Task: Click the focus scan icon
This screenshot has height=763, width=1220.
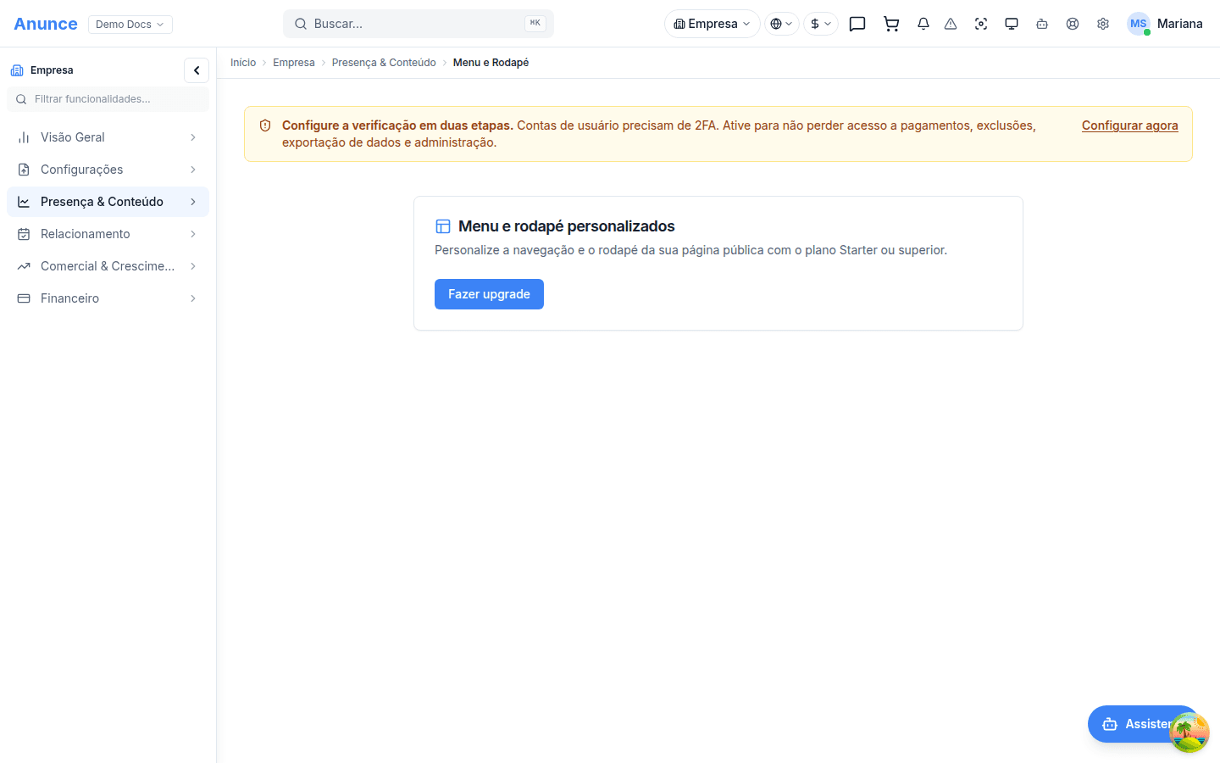Action: 981,24
